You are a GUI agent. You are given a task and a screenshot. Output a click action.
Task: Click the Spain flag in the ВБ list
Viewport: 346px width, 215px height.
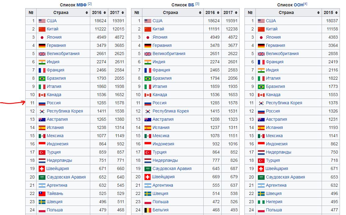[x=148, y=128]
